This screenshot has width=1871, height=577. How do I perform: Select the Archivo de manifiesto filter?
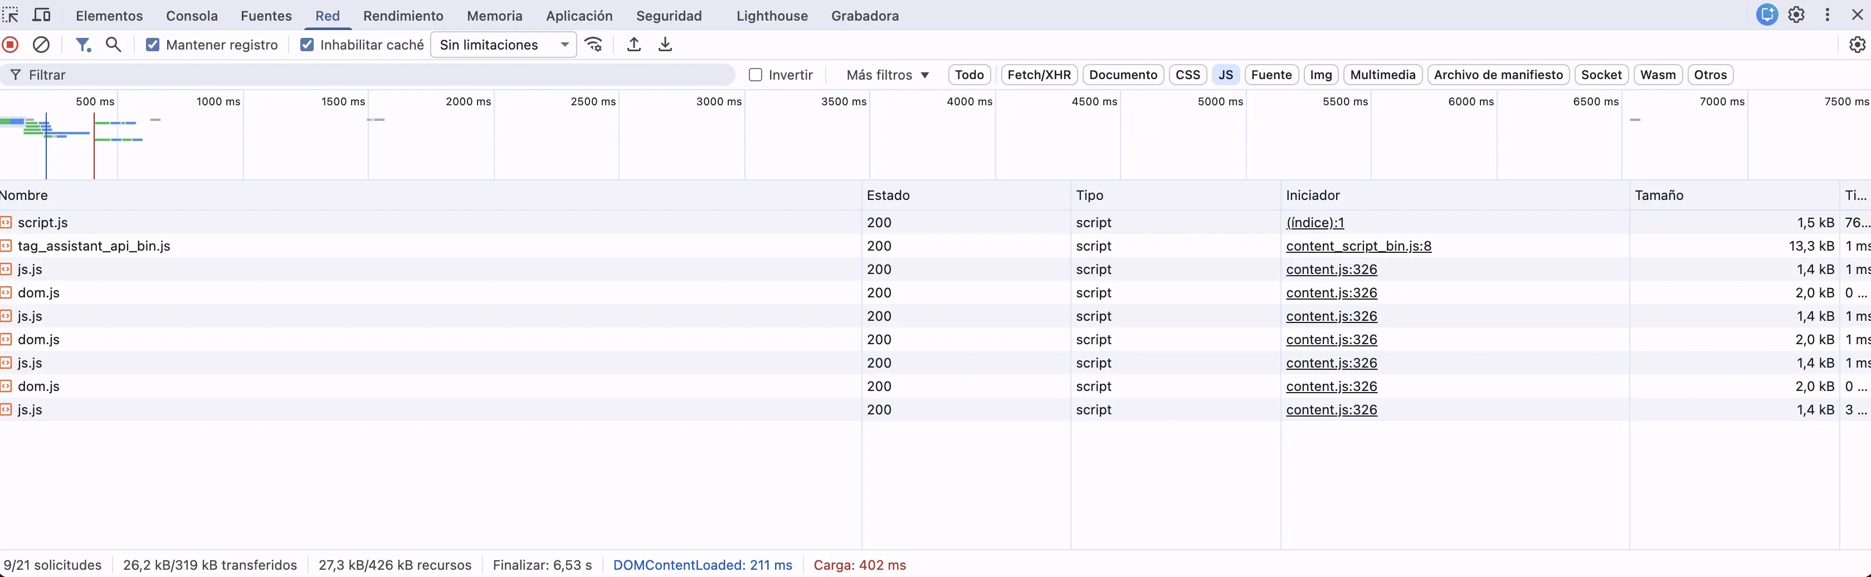pyautogui.click(x=1498, y=75)
